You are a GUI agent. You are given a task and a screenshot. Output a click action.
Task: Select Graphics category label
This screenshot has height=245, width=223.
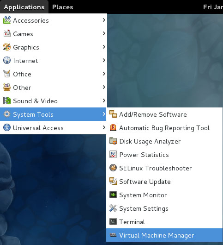[26, 48]
